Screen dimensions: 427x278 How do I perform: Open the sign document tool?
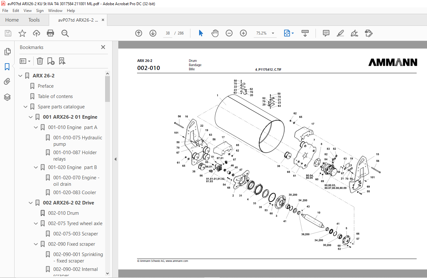pos(354,33)
